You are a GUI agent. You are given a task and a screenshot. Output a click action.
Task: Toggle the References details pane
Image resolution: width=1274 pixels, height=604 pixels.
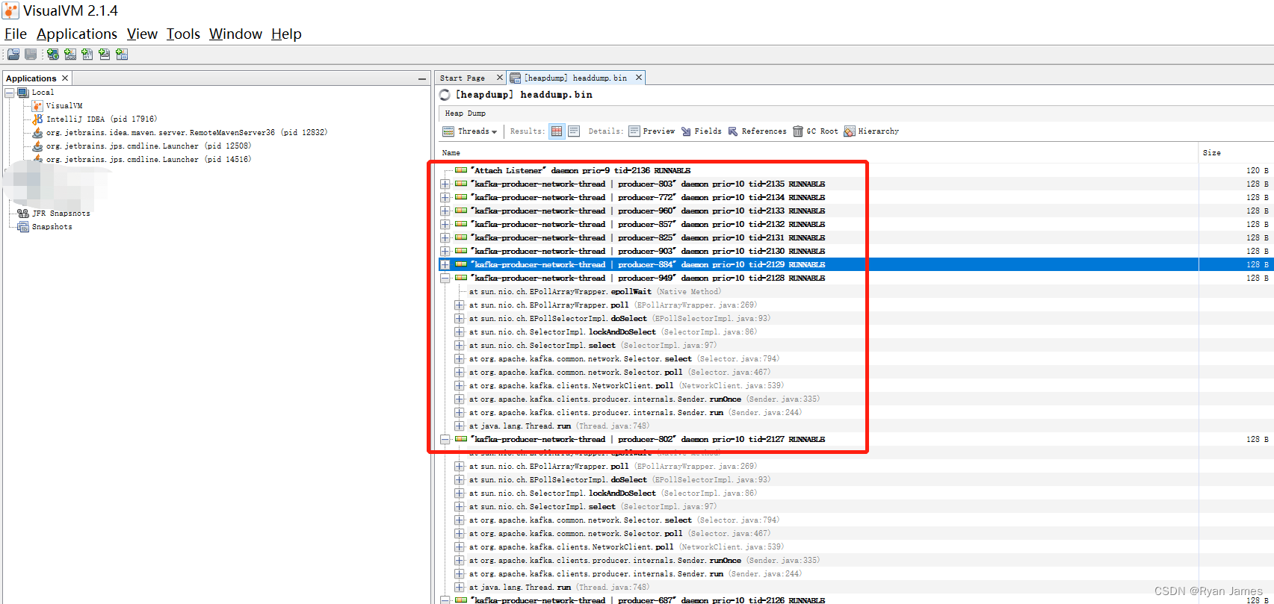tap(757, 131)
